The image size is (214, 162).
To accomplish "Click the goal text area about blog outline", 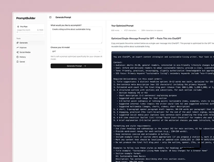I will click(x=76, y=35).
